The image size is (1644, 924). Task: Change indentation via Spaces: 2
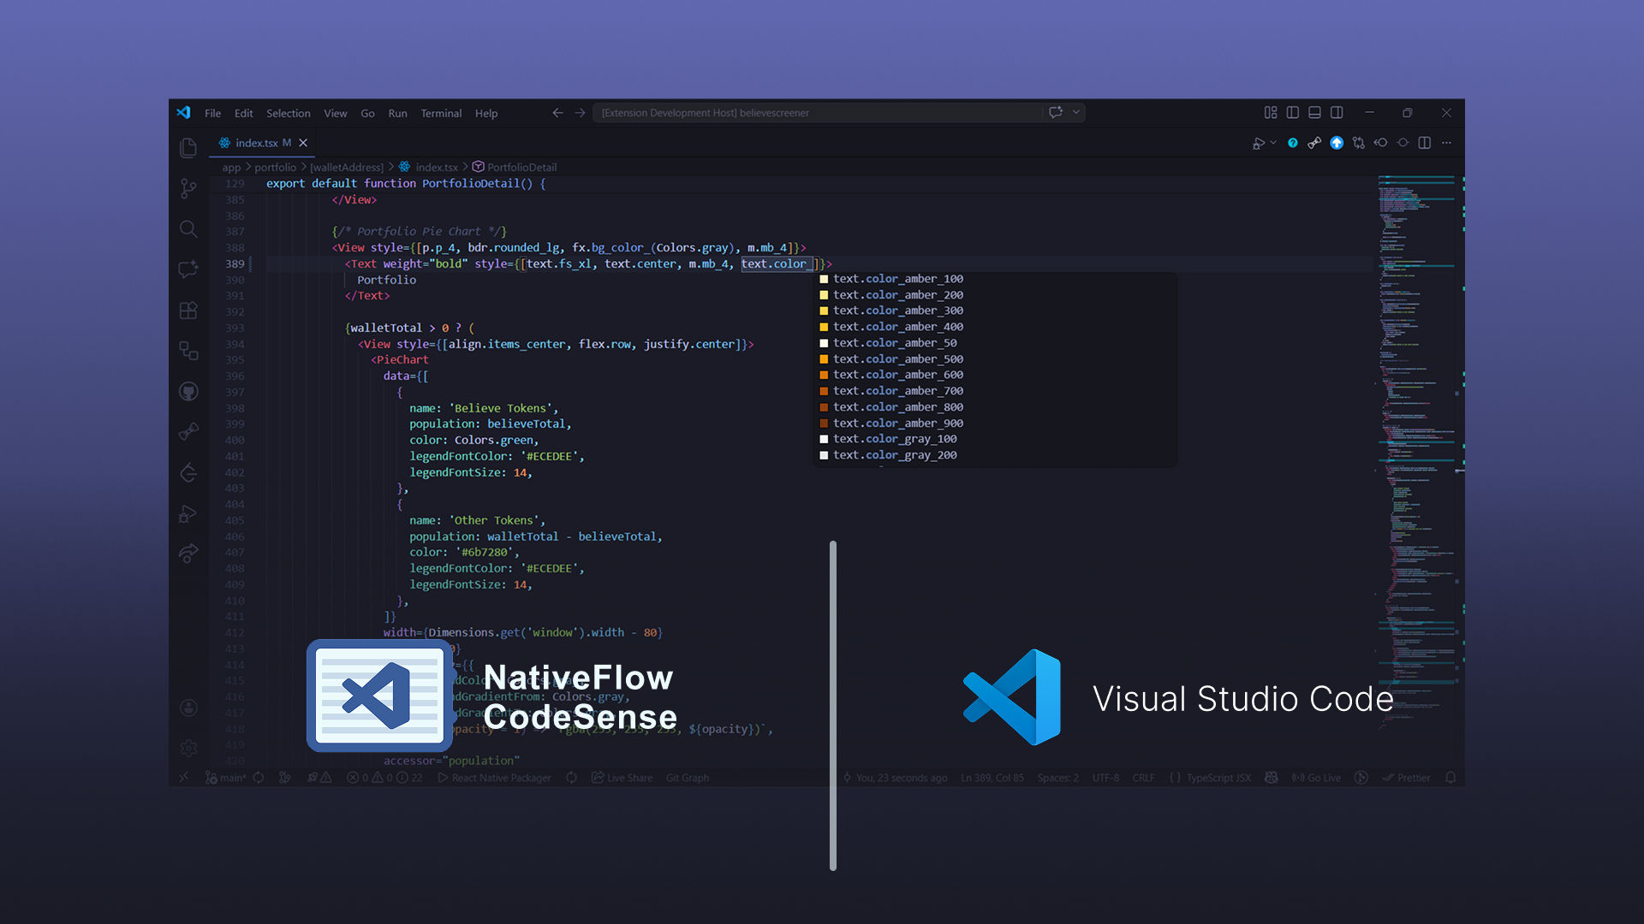tap(1057, 778)
